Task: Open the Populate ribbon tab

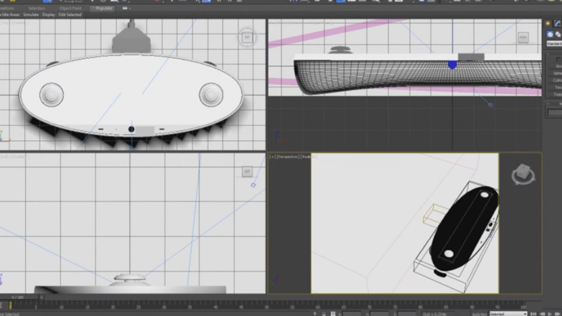Action: pyautogui.click(x=104, y=8)
